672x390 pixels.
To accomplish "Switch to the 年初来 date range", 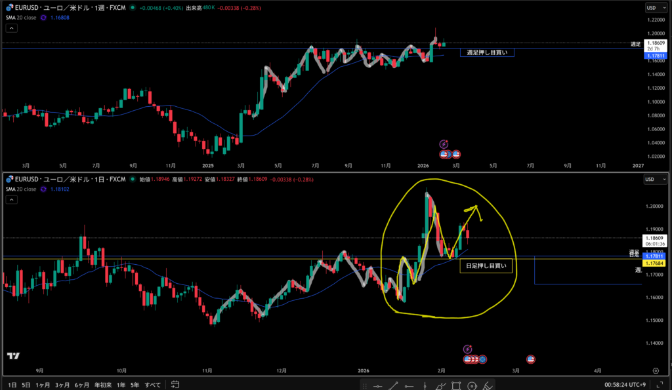I will coord(103,385).
